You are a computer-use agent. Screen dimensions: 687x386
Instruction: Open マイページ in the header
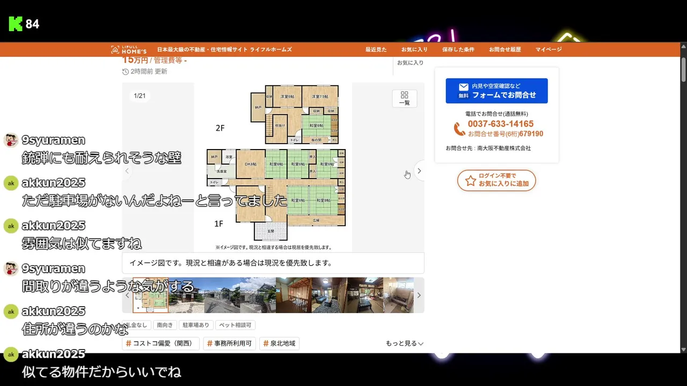click(x=549, y=49)
